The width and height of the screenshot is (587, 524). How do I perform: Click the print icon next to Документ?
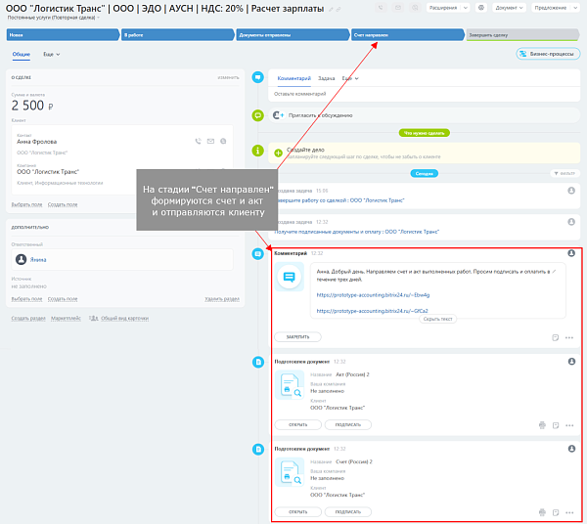(481, 8)
